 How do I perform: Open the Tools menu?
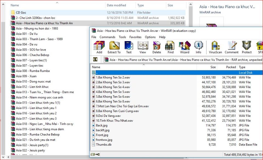click(x=122, y=37)
